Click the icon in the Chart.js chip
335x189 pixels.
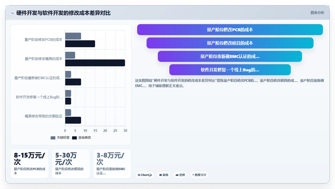point(139,175)
